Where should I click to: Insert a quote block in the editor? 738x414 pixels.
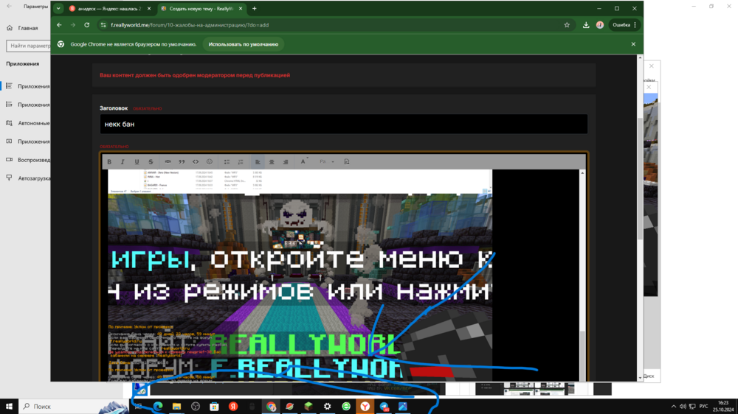click(x=182, y=161)
